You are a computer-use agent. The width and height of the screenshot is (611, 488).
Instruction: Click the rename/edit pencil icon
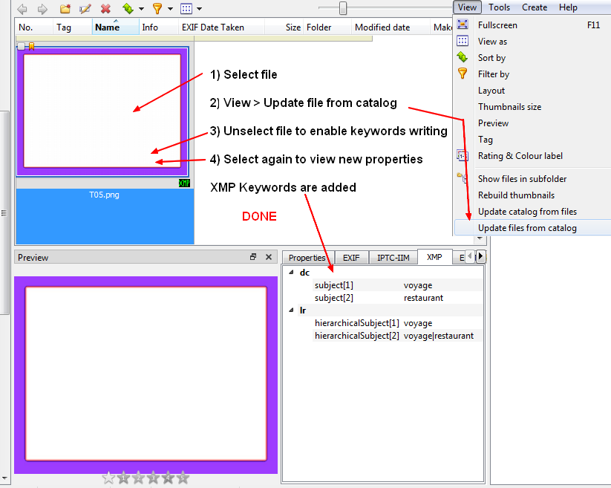pyautogui.click(x=85, y=9)
